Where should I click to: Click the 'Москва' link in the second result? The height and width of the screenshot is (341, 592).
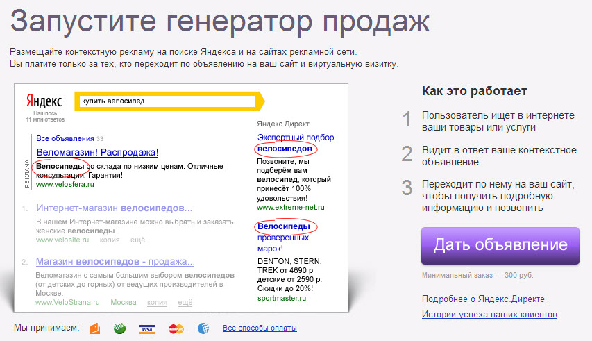pyautogui.click(x=124, y=303)
